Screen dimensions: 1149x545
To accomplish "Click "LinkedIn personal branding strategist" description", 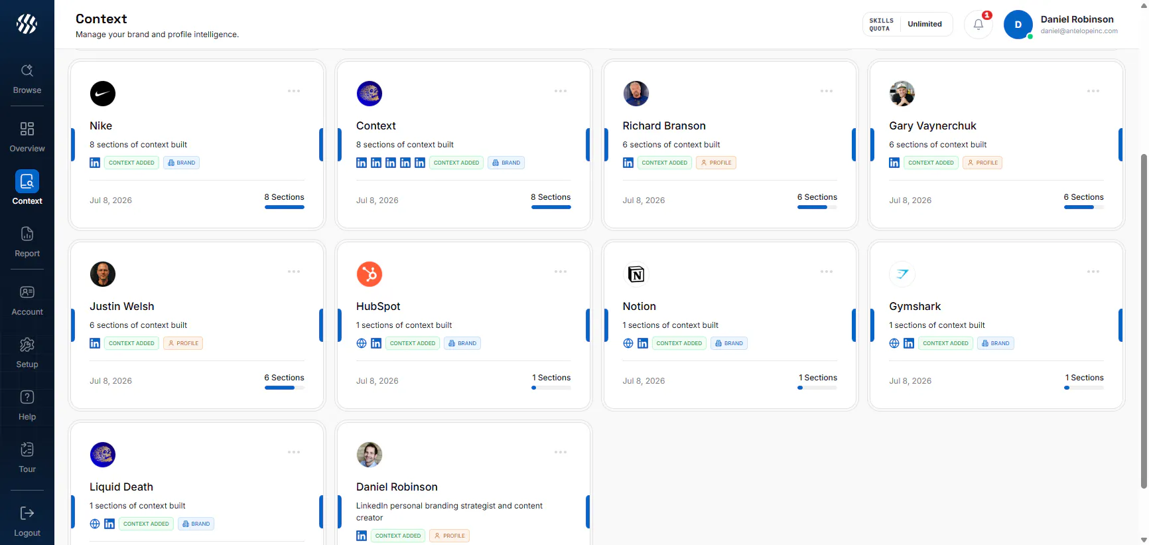I will [x=449, y=512].
